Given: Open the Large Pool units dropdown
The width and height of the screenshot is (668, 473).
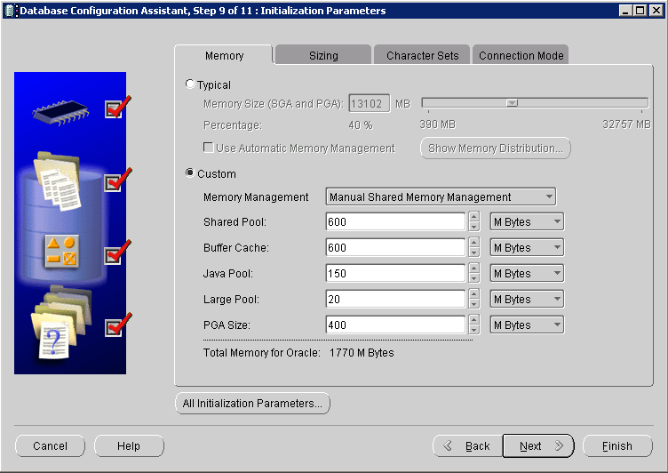Looking at the screenshot, I should coord(527,299).
